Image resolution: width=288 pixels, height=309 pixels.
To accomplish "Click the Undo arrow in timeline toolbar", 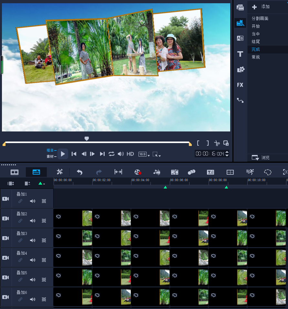I will click(79, 172).
